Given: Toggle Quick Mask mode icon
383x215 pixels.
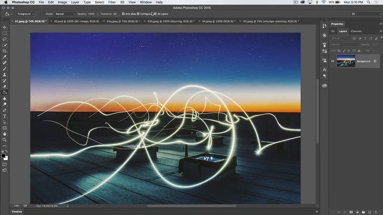Looking at the screenshot, I should tap(5, 165).
